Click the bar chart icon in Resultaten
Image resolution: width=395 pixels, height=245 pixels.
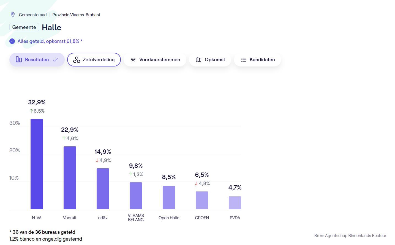point(19,60)
